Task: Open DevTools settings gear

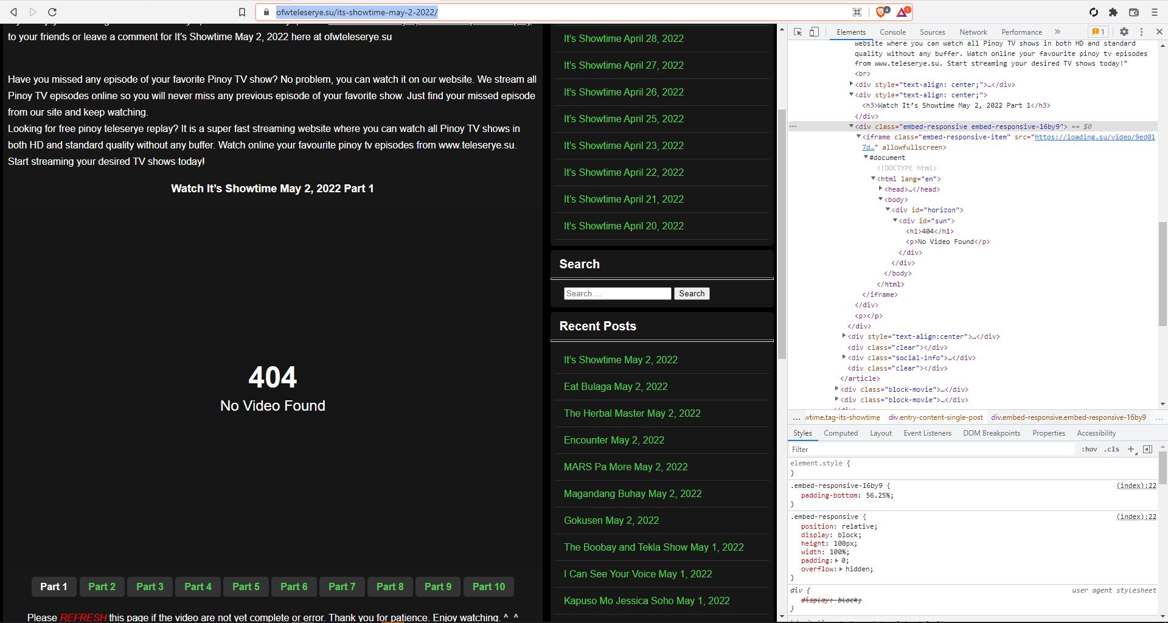Action: [x=1124, y=32]
